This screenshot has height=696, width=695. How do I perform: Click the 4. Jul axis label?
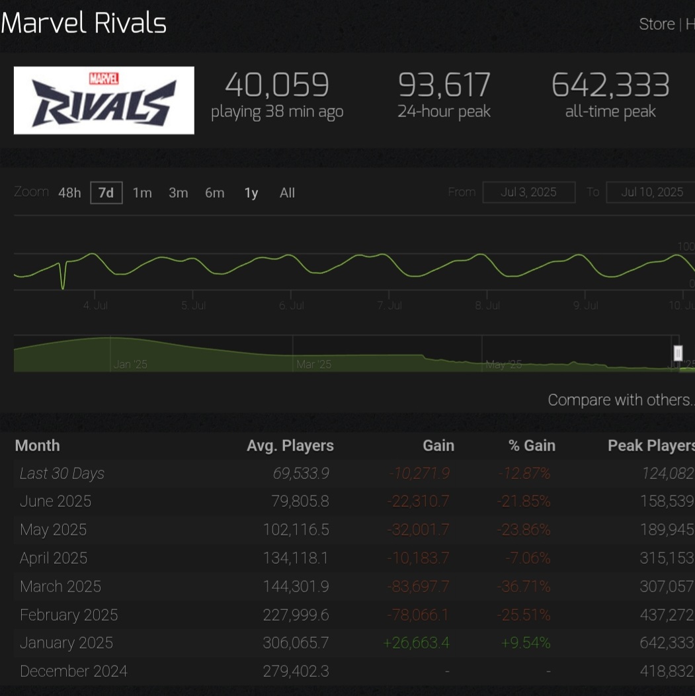(95, 306)
